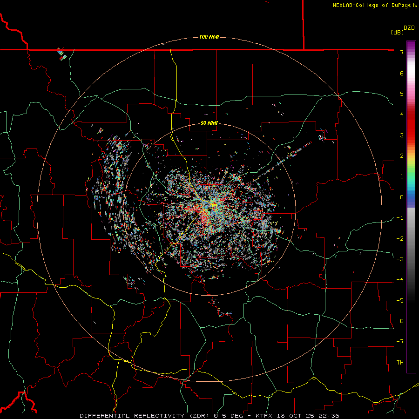Click the -1 dB value on color scale
Viewport: 419px width, 419px height.
pyautogui.click(x=400, y=218)
